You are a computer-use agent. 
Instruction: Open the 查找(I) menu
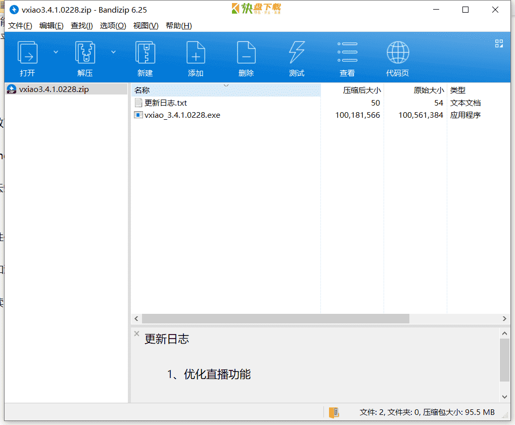82,26
